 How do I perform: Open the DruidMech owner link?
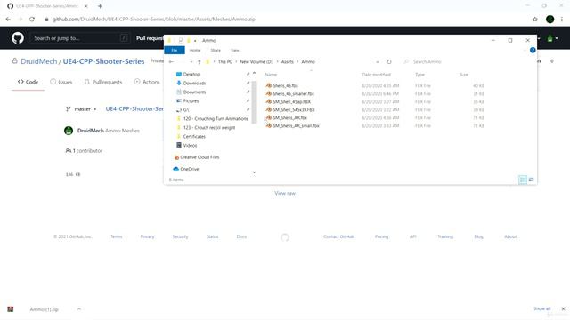tap(39, 61)
